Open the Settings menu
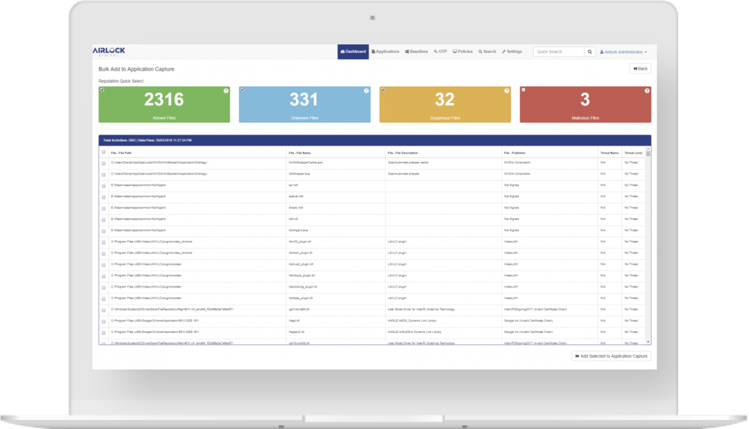 tap(512, 52)
